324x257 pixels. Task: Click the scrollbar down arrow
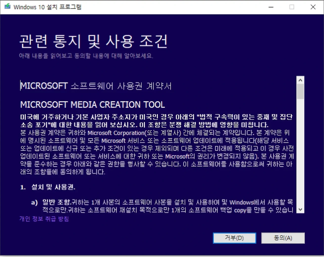click(x=300, y=210)
